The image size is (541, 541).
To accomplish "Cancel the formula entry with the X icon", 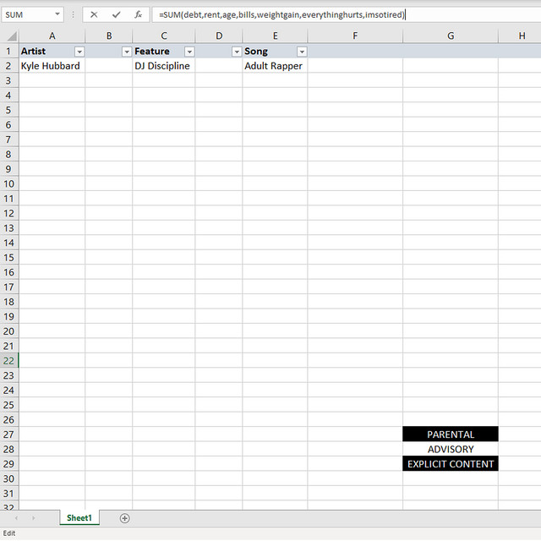I will point(94,14).
